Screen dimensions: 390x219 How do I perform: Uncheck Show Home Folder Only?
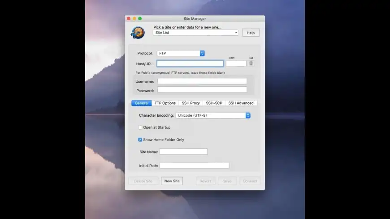pos(140,139)
